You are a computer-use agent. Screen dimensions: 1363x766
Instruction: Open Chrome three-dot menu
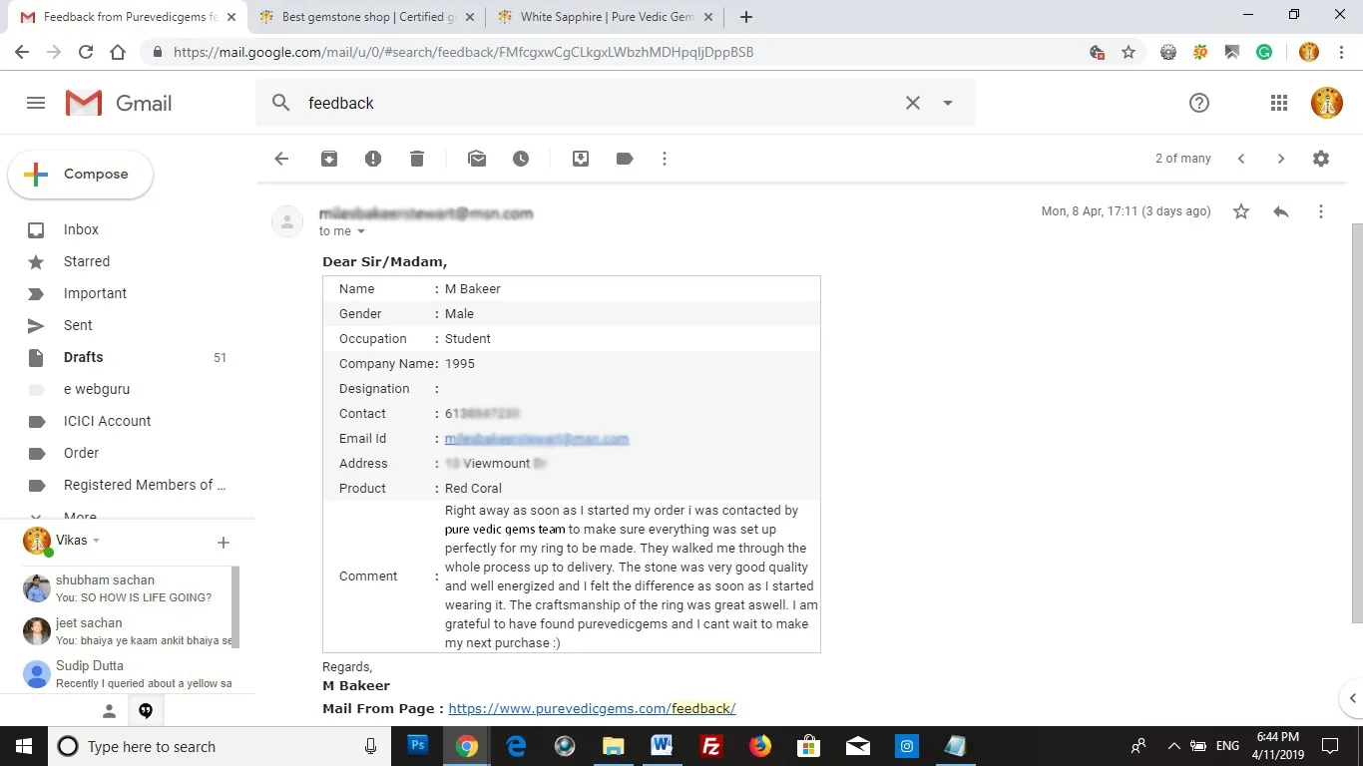coord(1341,52)
